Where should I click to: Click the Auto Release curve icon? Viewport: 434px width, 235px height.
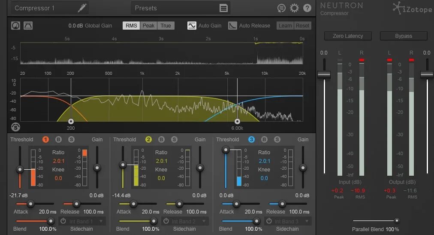coord(232,25)
